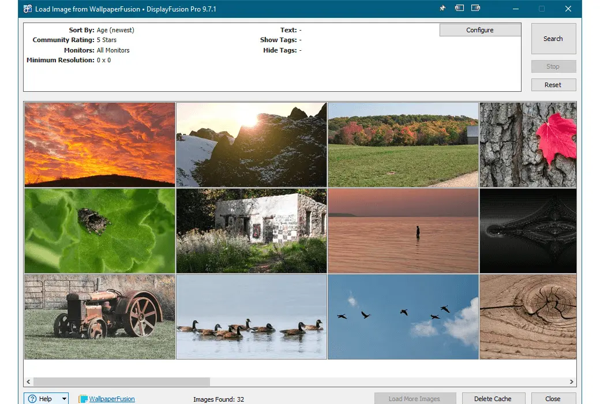Click the move-window-to-previous-monitor title bar icon

[459, 8]
